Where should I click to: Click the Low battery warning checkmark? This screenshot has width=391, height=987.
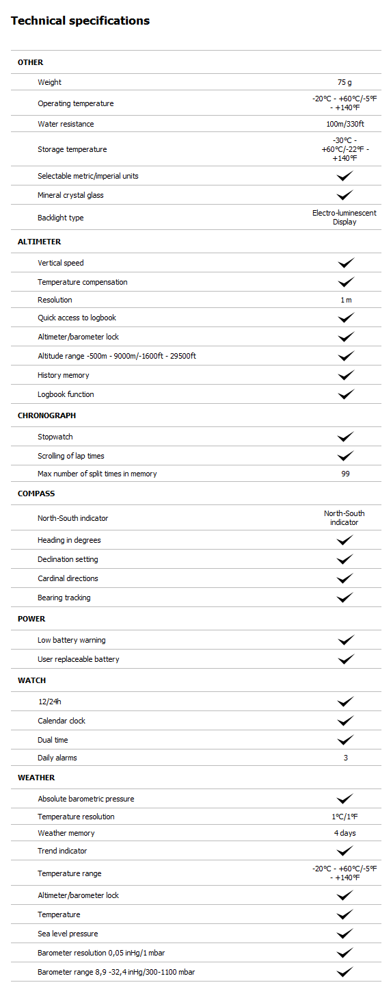345,640
